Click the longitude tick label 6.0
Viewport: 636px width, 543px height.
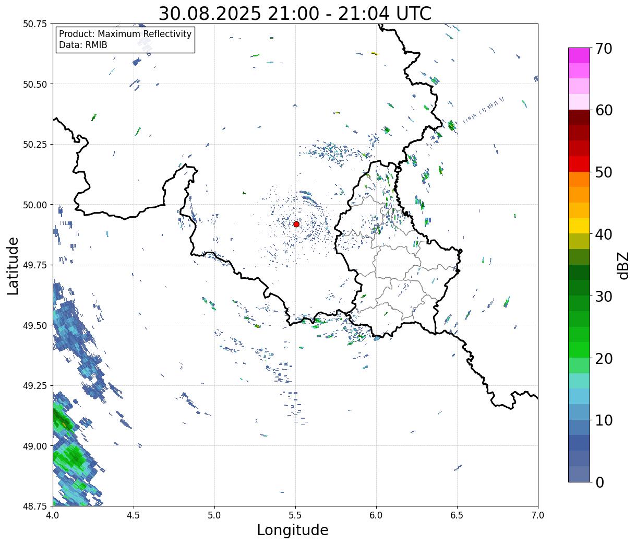click(376, 515)
